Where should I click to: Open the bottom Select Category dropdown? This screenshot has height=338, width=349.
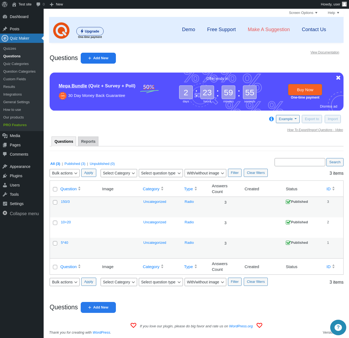pyautogui.click(x=119, y=282)
